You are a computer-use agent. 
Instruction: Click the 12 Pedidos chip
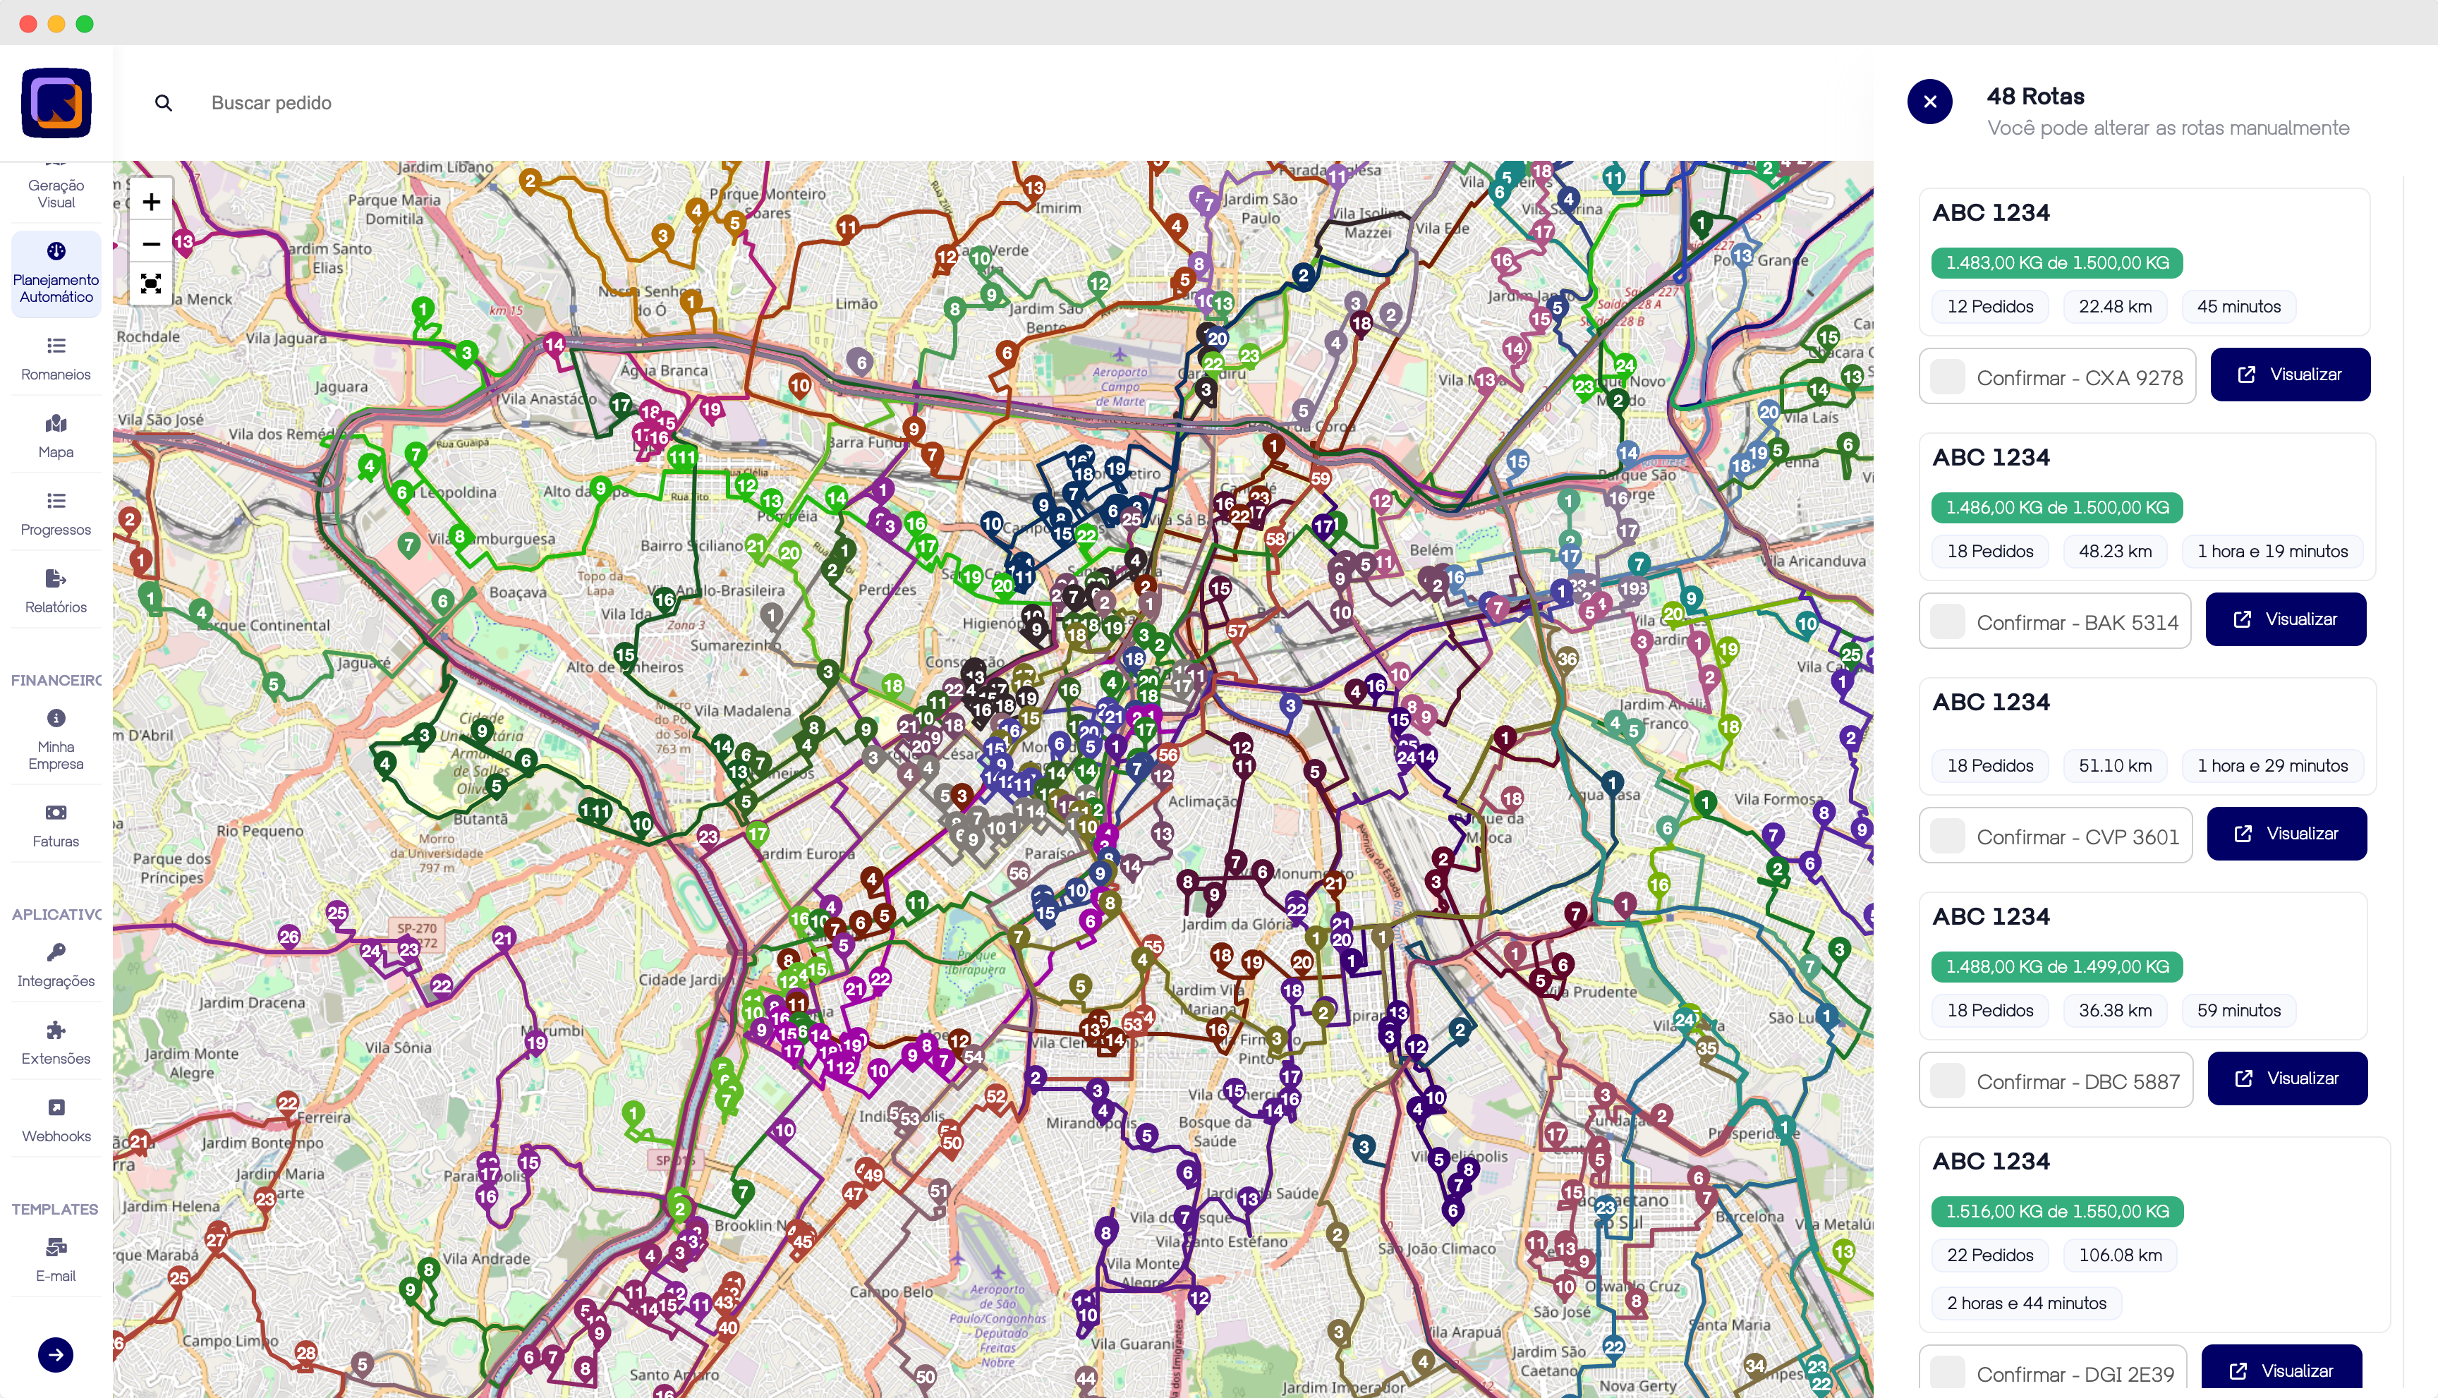(1991, 306)
